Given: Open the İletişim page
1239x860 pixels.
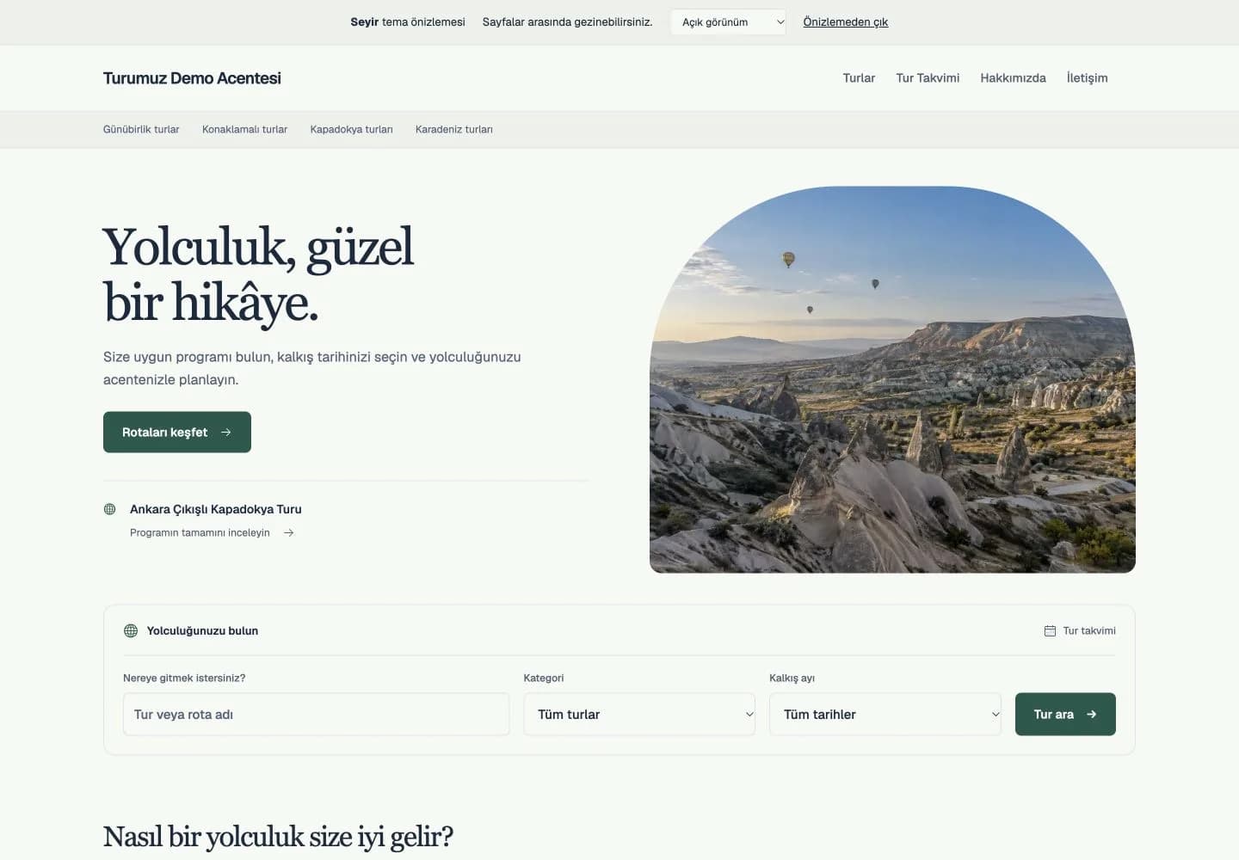Looking at the screenshot, I should (x=1087, y=77).
